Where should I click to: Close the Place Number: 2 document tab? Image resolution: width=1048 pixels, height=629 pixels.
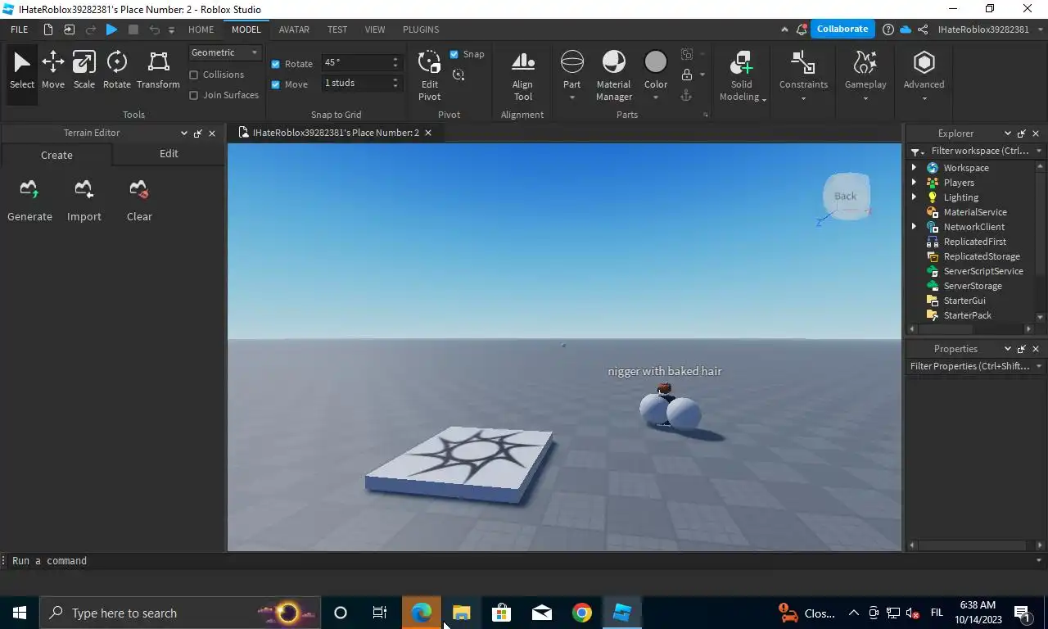tap(427, 133)
